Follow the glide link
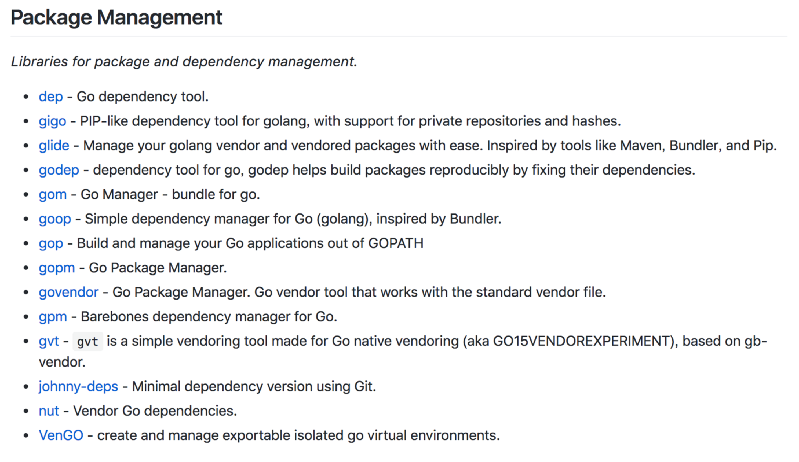799x462 pixels. pyautogui.click(x=54, y=145)
